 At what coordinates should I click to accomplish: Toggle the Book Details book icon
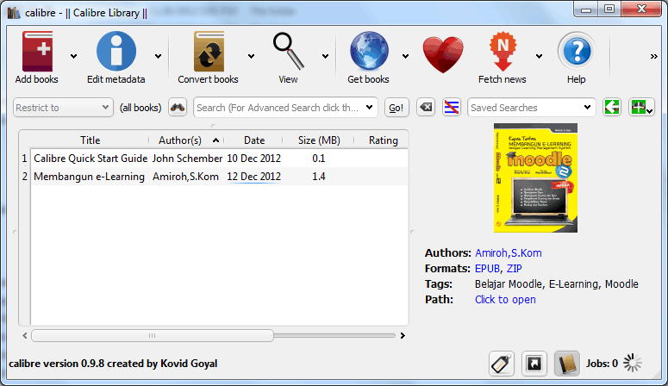(x=567, y=364)
